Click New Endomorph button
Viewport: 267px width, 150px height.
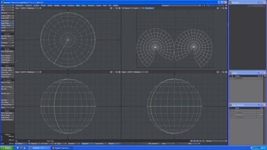(x=8, y=113)
